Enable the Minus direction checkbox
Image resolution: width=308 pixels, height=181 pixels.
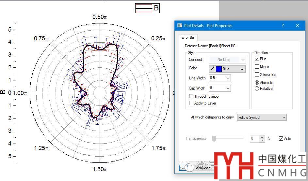point(257,67)
